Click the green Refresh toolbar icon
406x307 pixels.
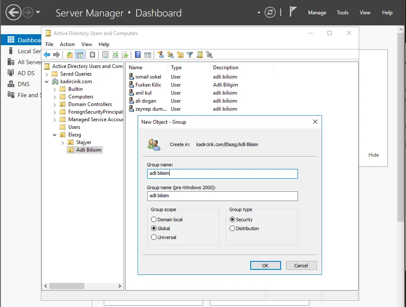coord(115,54)
